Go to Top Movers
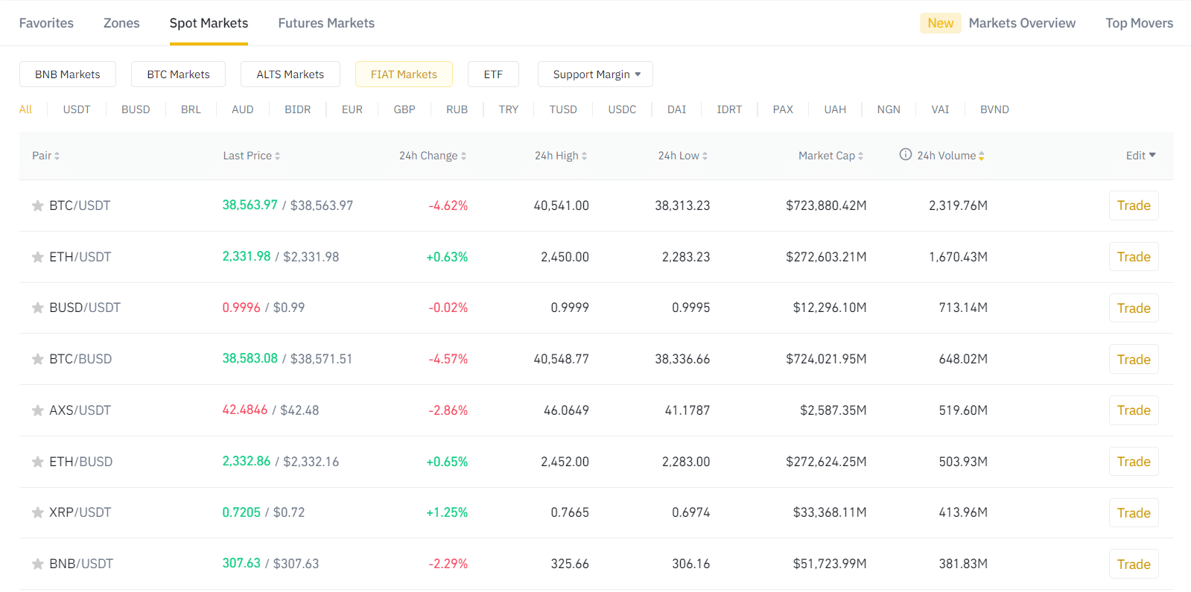1191x592 pixels. click(1140, 23)
